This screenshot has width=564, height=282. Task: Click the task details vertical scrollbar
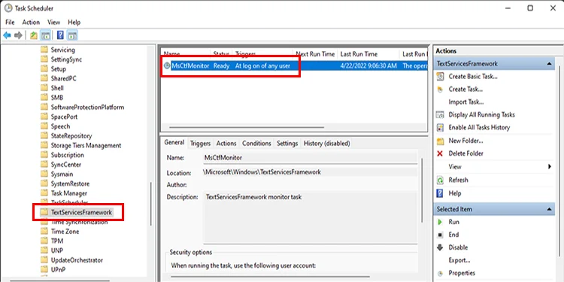click(x=422, y=190)
